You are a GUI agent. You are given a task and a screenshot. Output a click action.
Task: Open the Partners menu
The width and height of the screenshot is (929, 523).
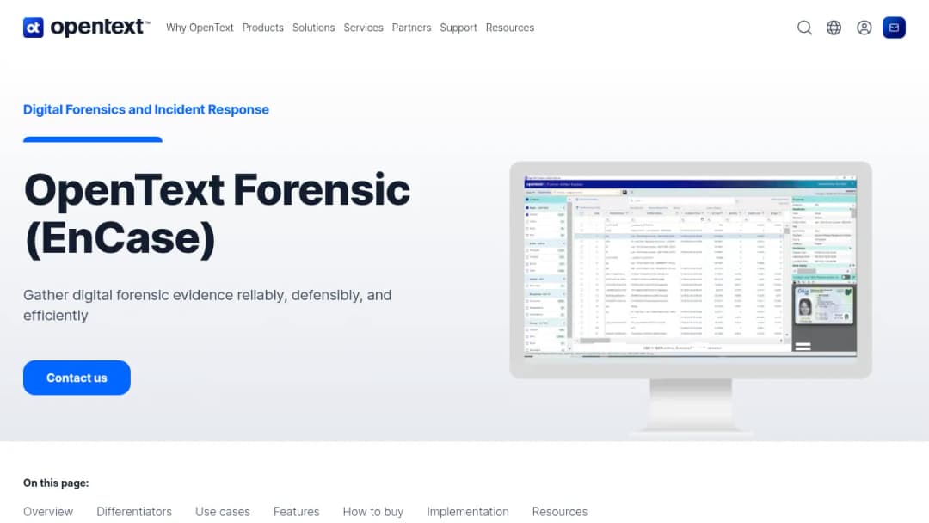pyautogui.click(x=411, y=28)
